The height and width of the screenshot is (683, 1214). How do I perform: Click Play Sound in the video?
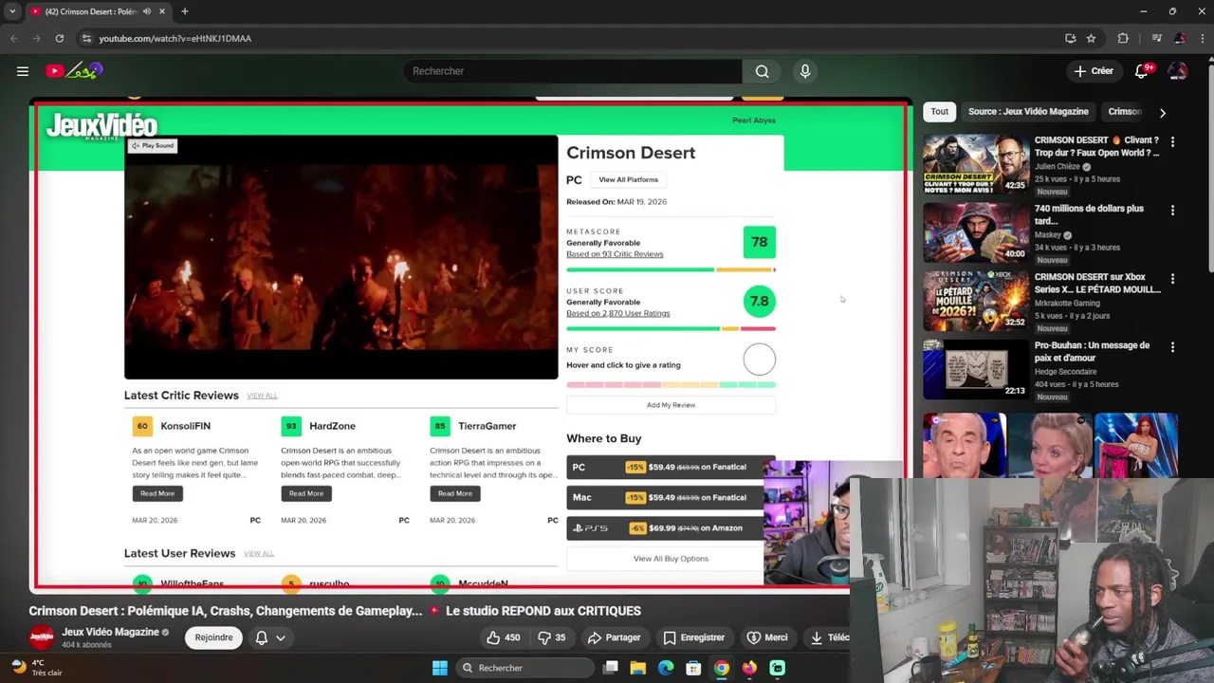pos(153,146)
